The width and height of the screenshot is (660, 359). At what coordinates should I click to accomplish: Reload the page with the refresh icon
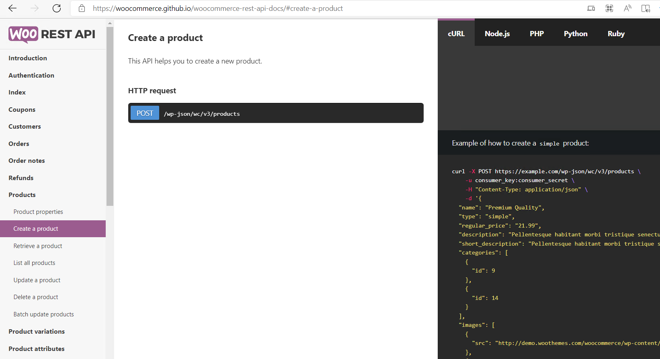pos(57,8)
